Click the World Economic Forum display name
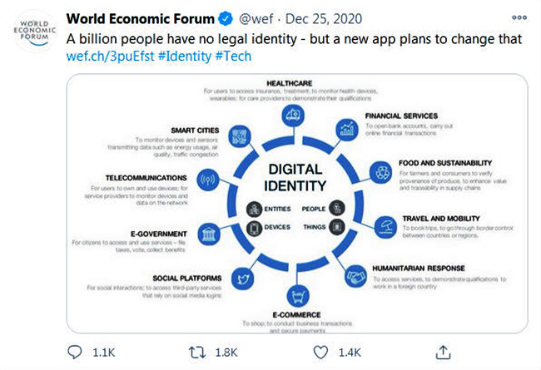The image size is (541, 370). (139, 18)
